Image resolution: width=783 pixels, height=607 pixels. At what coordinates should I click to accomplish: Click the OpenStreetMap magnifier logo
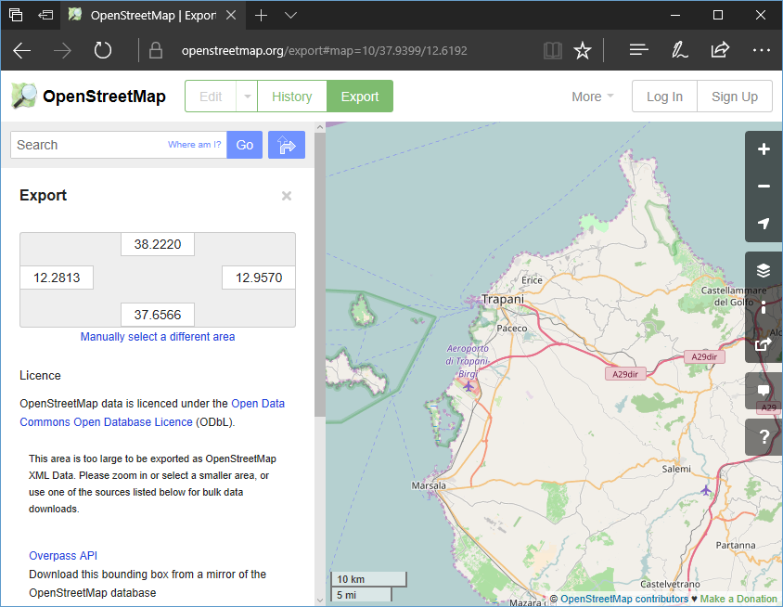(24, 96)
